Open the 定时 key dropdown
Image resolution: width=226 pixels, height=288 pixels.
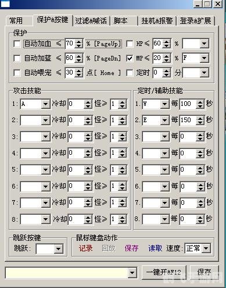[x=204, y=73]
